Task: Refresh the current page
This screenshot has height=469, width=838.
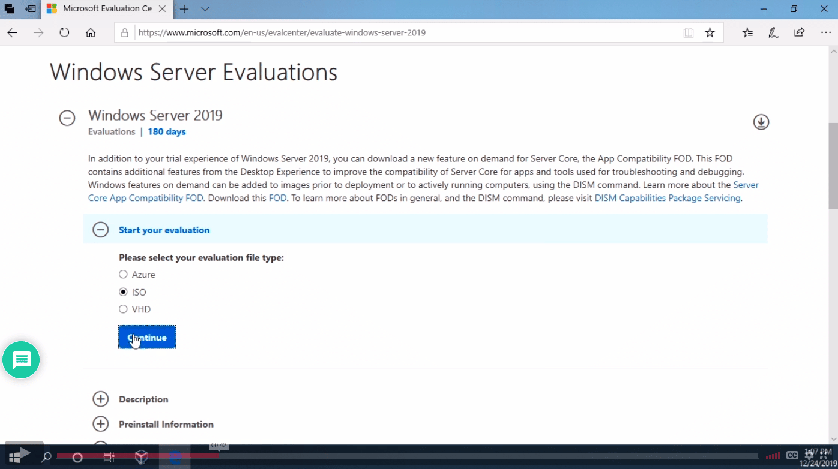Action: tap(64, 33)
